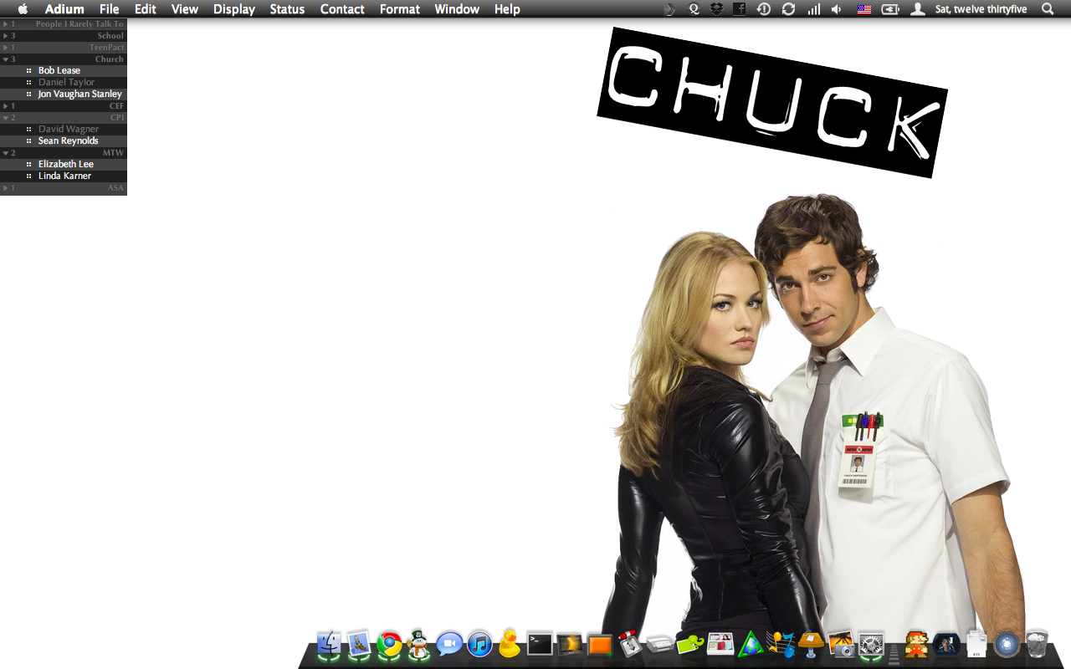Open Terminal from the dock

[540, 644]
